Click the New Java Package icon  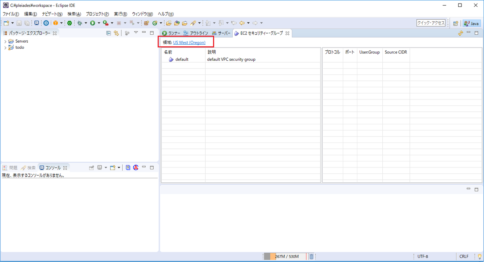click(146, 23)
